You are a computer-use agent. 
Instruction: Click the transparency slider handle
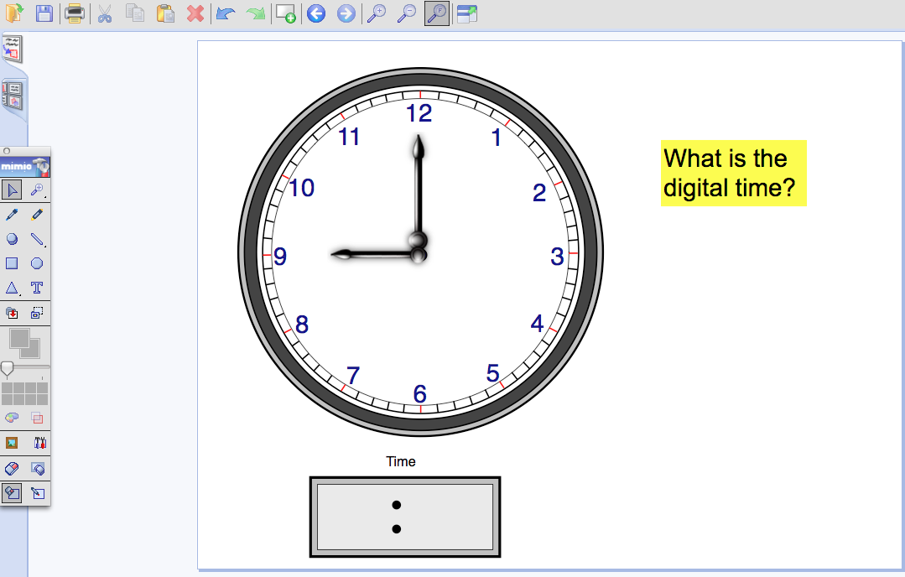pyautogui.click(x=7, y=366)
